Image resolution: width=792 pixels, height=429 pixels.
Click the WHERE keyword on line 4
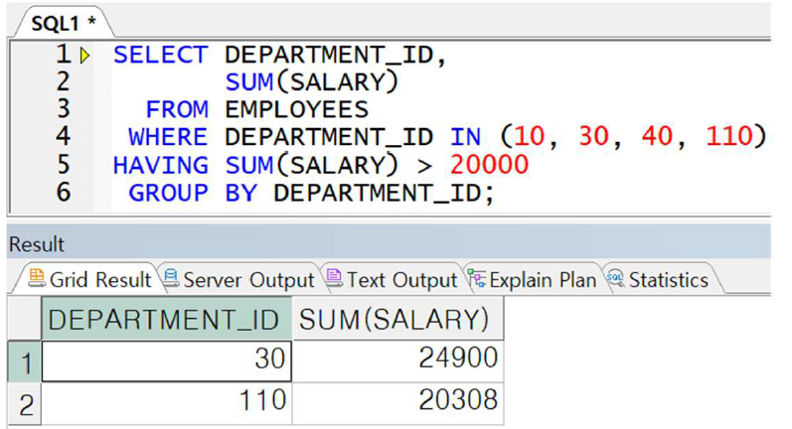pyautogui.click(x=168, y=137)
